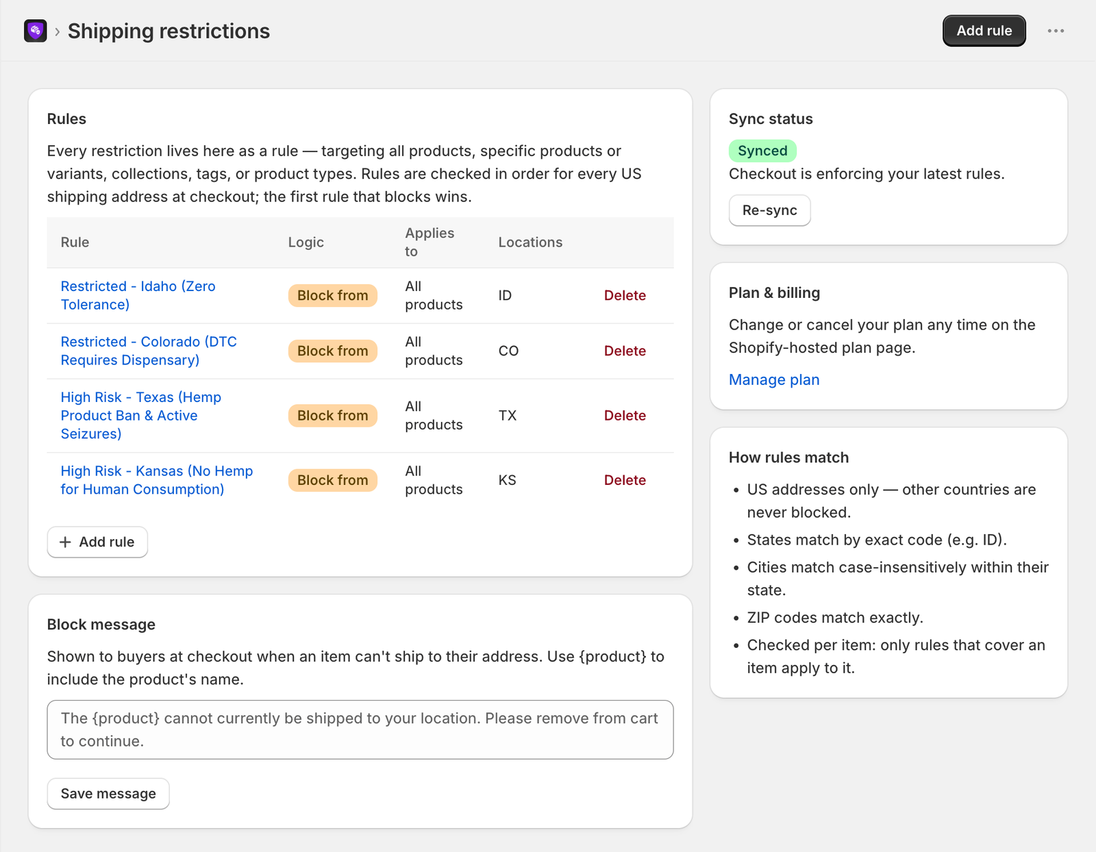Click the purple app icon in header
This screenshot has width=1096, height=852.
point(36,31)
